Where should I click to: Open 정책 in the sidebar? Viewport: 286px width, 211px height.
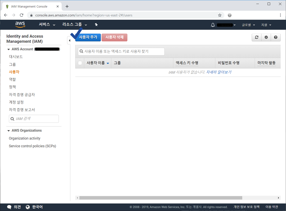click(12, 87)
